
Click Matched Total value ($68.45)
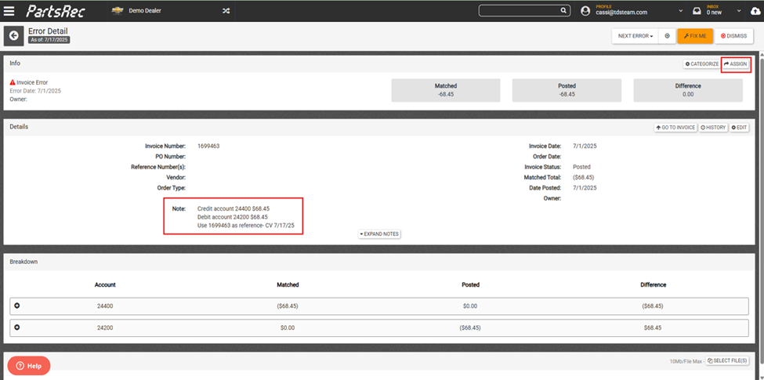(583, 177)
